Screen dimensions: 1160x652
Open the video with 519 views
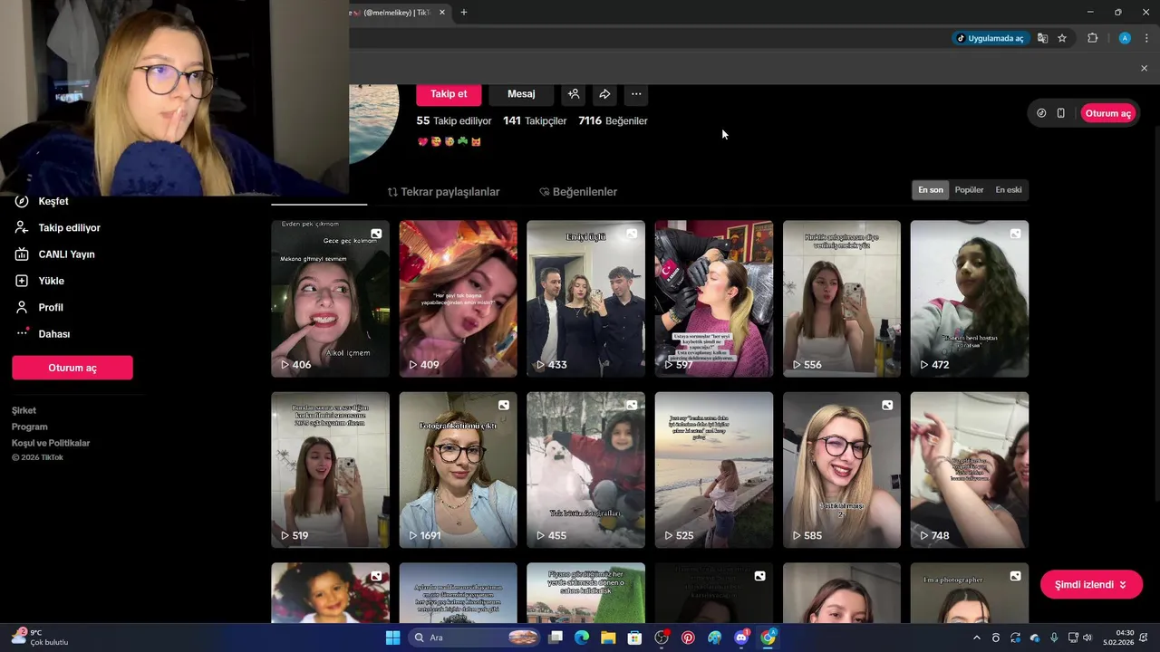[330, 470]
